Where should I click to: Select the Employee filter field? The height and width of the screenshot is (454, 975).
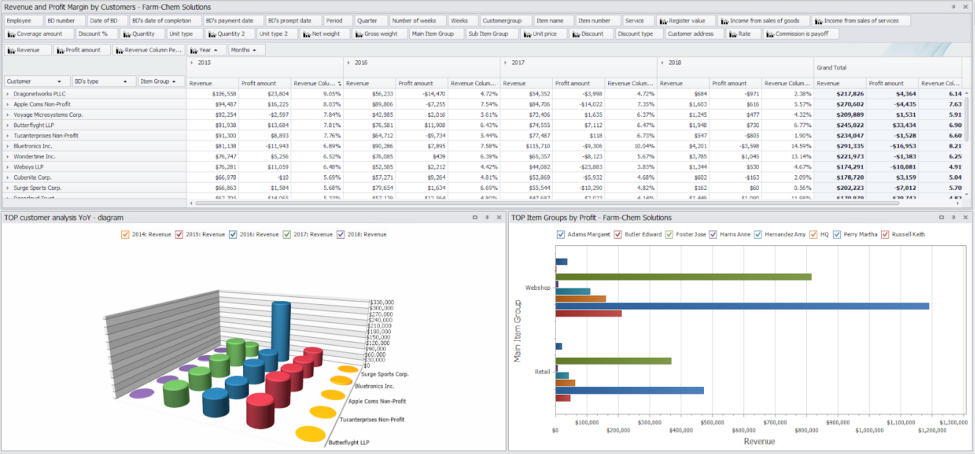[x=24, y=21]
